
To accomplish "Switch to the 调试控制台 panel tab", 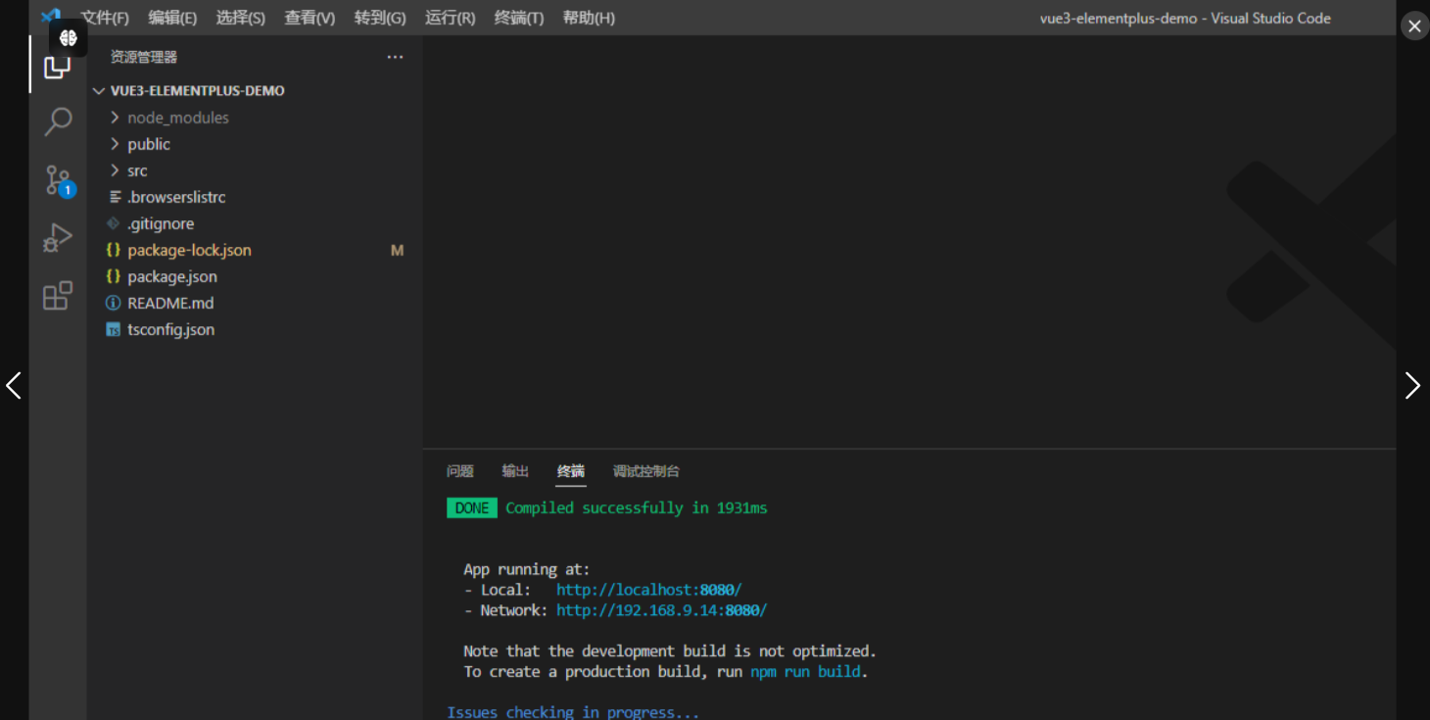I will pos(646,471).
